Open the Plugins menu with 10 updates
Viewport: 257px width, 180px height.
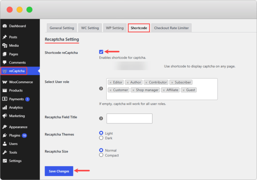pyautogui.click(x=15, y=135)
